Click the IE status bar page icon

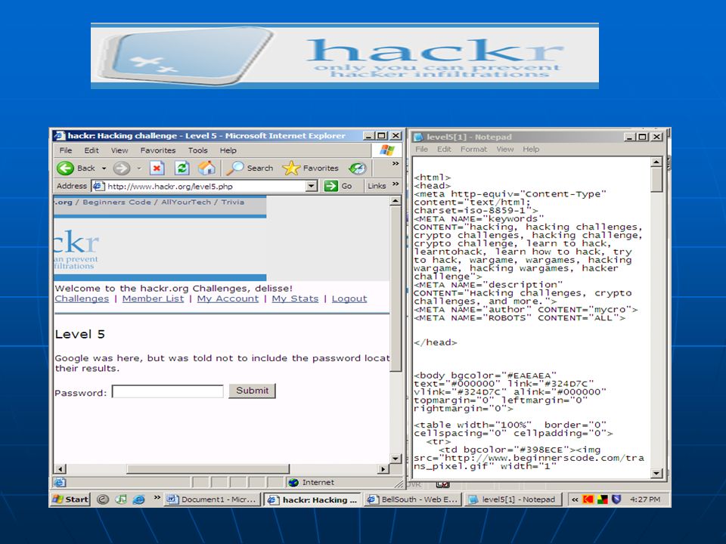(60, 483)
